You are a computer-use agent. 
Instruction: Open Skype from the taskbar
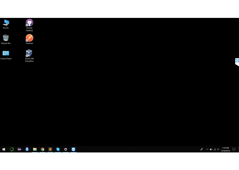pyautogui.click(x=58, y=149)
